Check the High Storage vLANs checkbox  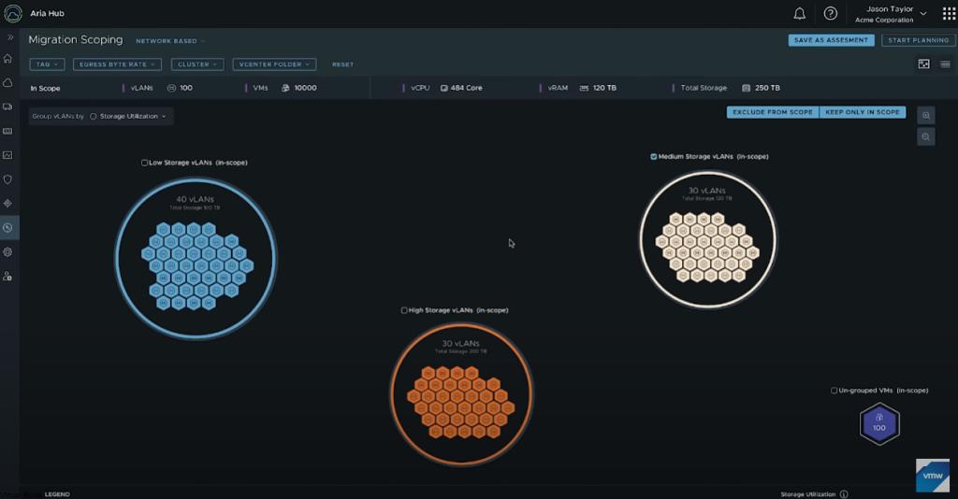pos(404,310)
